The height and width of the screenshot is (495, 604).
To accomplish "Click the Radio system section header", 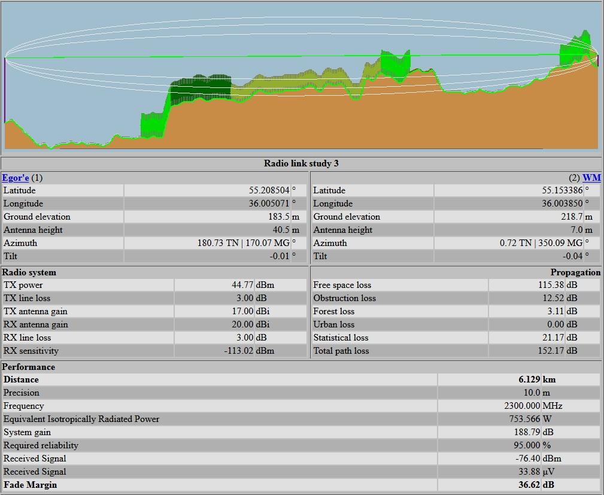I will pos(29,272).
